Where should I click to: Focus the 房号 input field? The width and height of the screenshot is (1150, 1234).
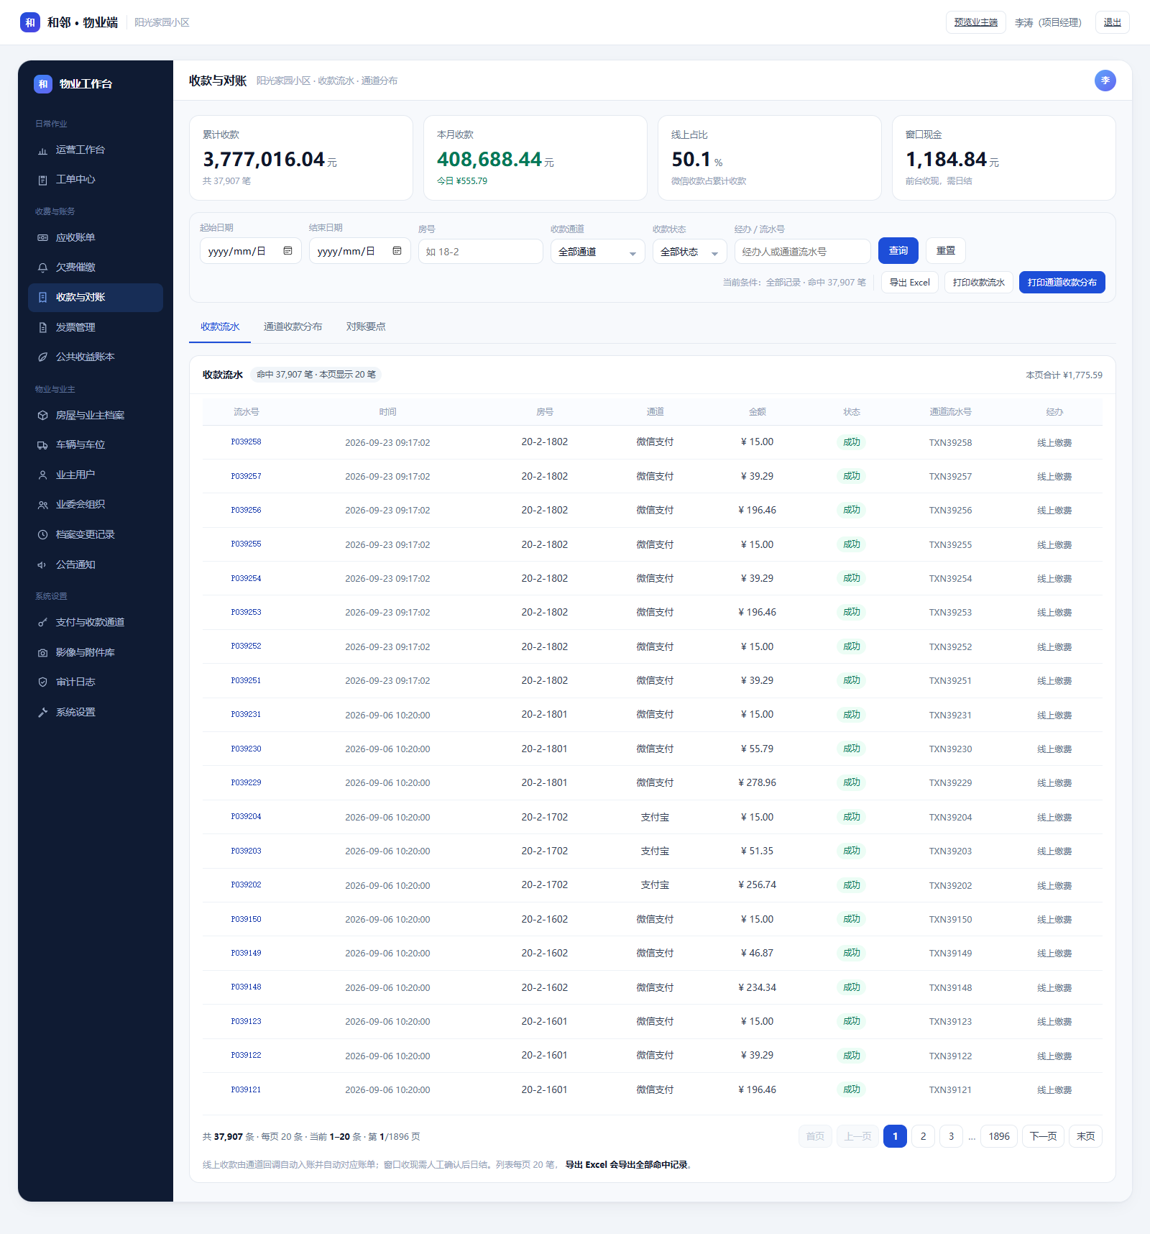coord(480,252)
